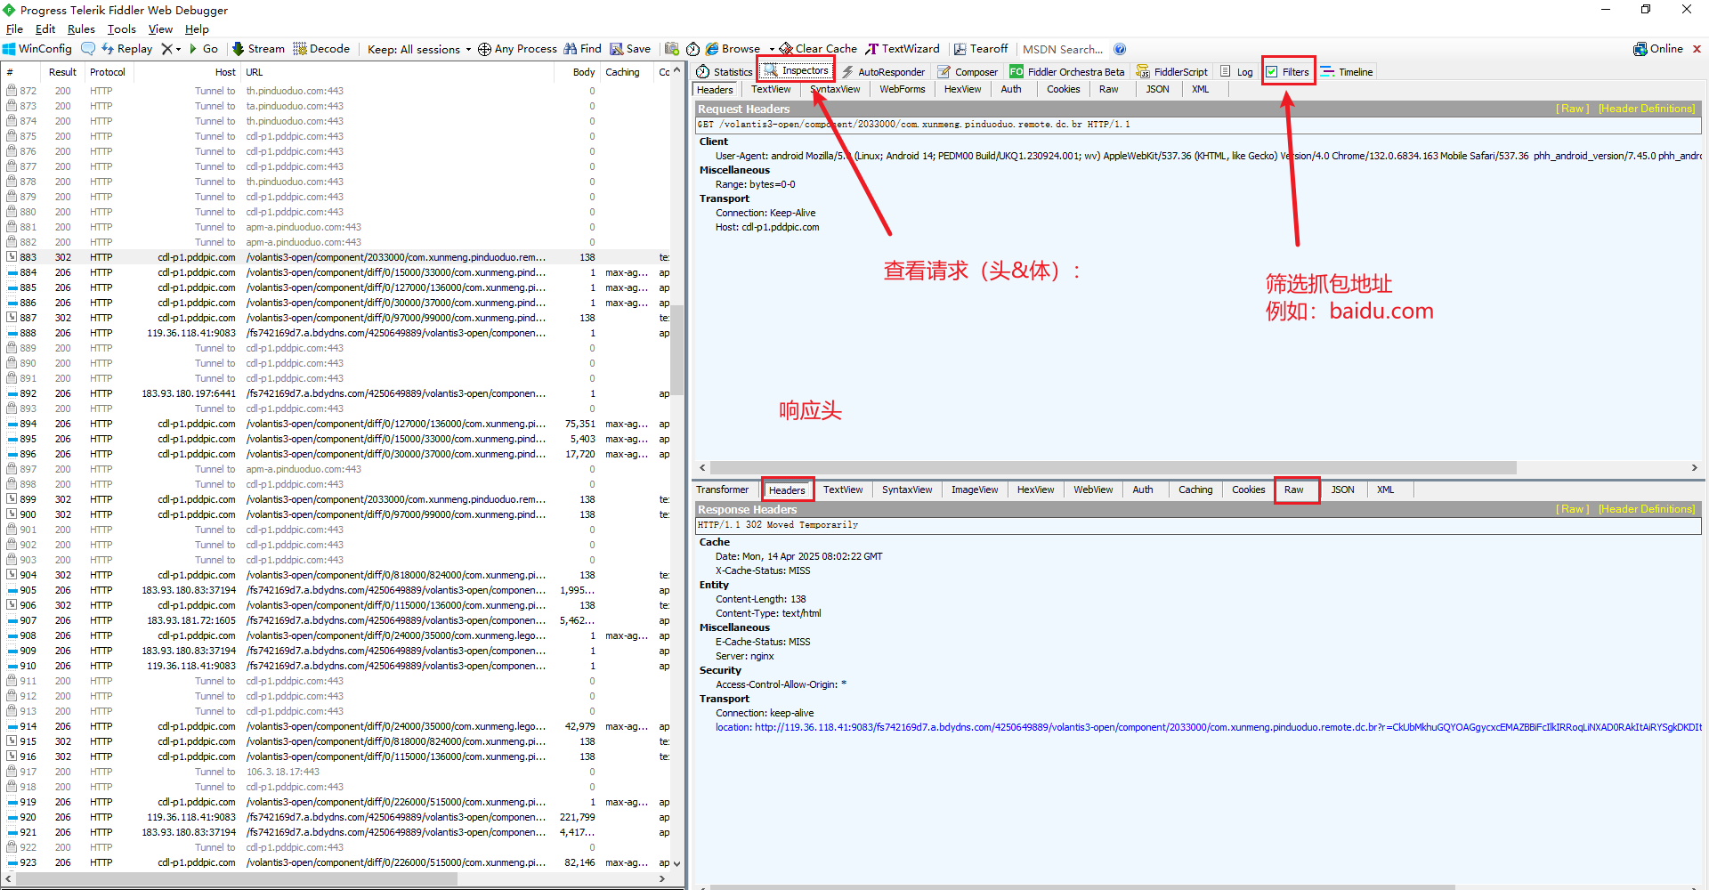Open the response Transformer tab
The image size is (1709, 890).
pyautogui.click(x=722, y=489)
